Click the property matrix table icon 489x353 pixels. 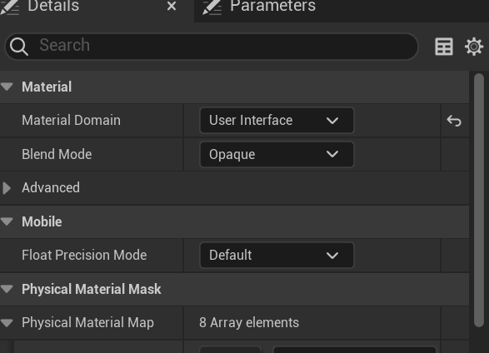tap(444, 47)
